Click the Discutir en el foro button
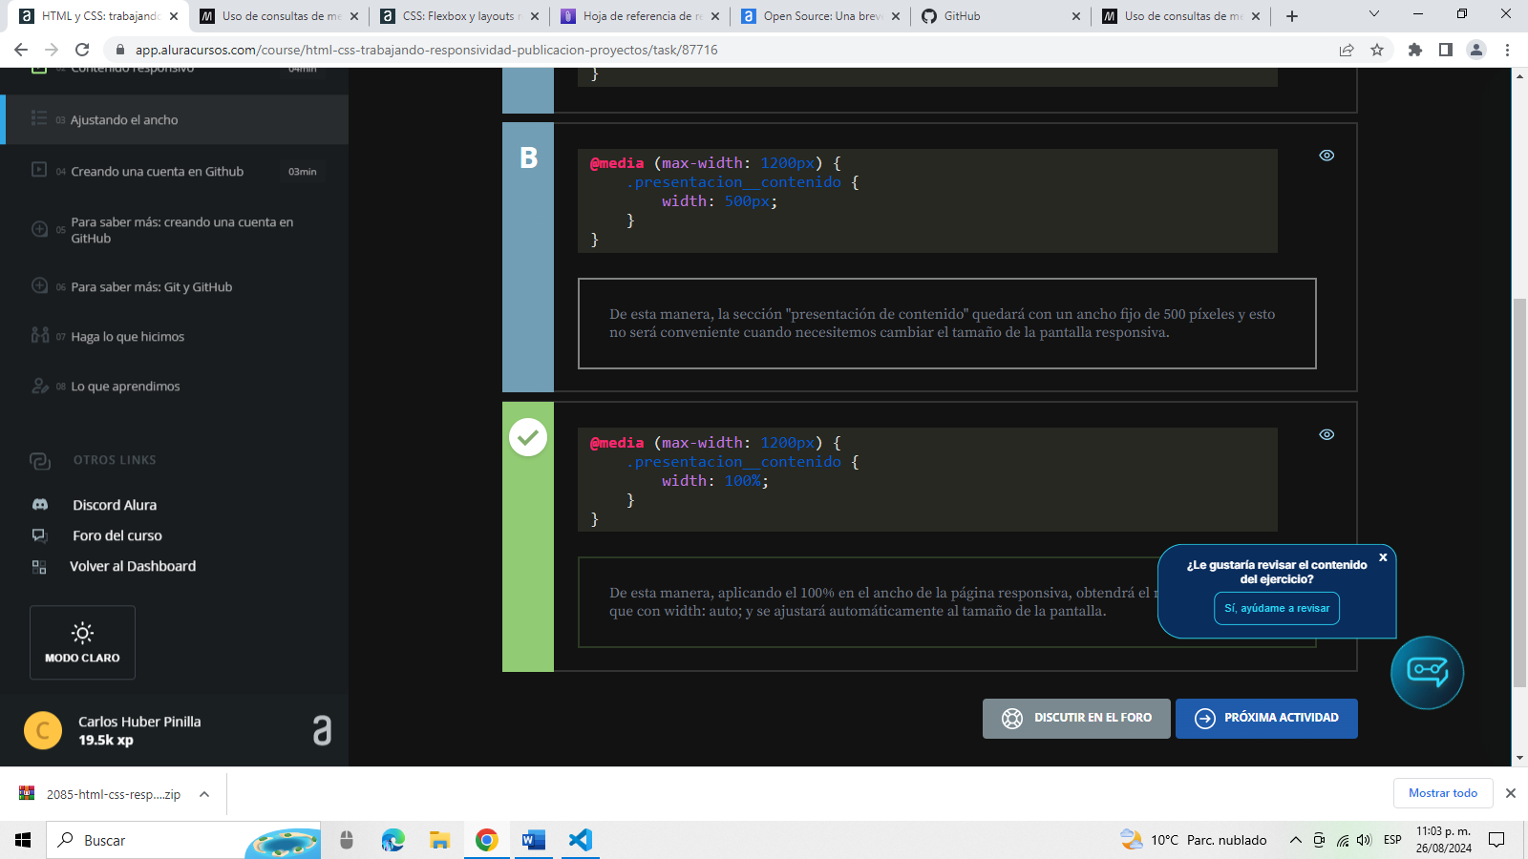Screen dimensions: 1528x859 pyautogui.click(x=1076, y=719)
